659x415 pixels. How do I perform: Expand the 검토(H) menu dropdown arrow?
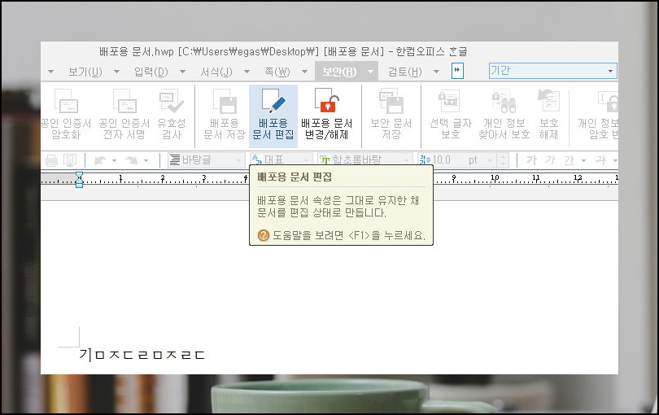(436, 72)
